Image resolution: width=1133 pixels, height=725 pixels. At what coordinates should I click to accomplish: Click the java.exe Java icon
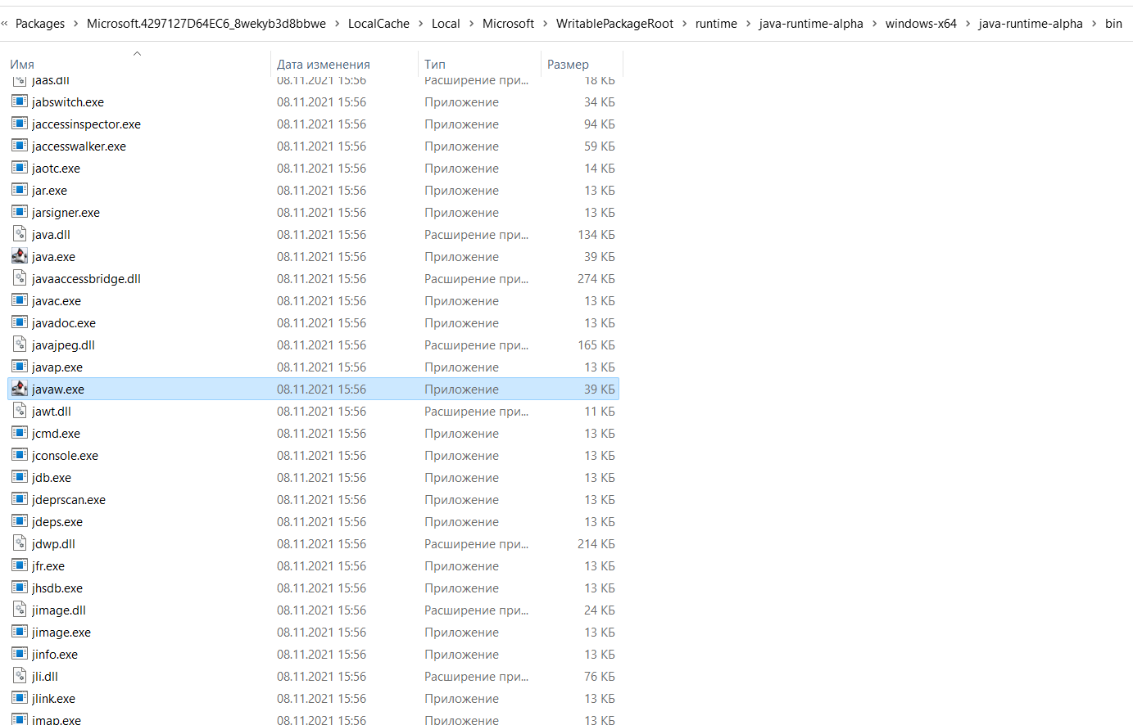(x=20, y=256)
